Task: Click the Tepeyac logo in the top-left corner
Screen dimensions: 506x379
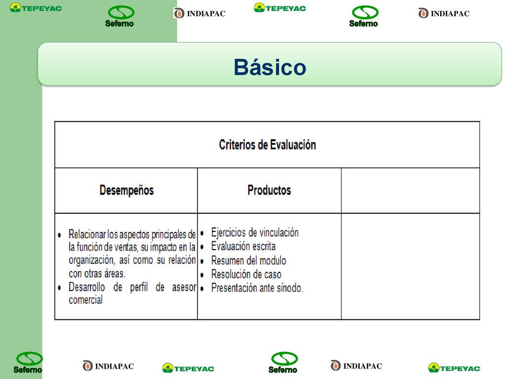Action: tap(36, 8)
